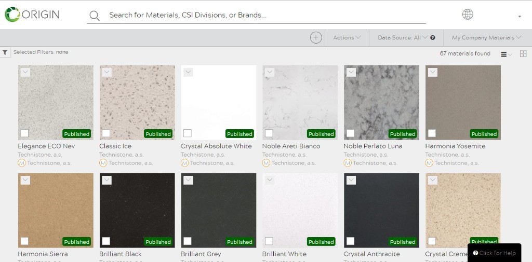This screenshot has height=262, width=532.
Task: Click Published badge on Brilliant Grey
Action: 240,242
